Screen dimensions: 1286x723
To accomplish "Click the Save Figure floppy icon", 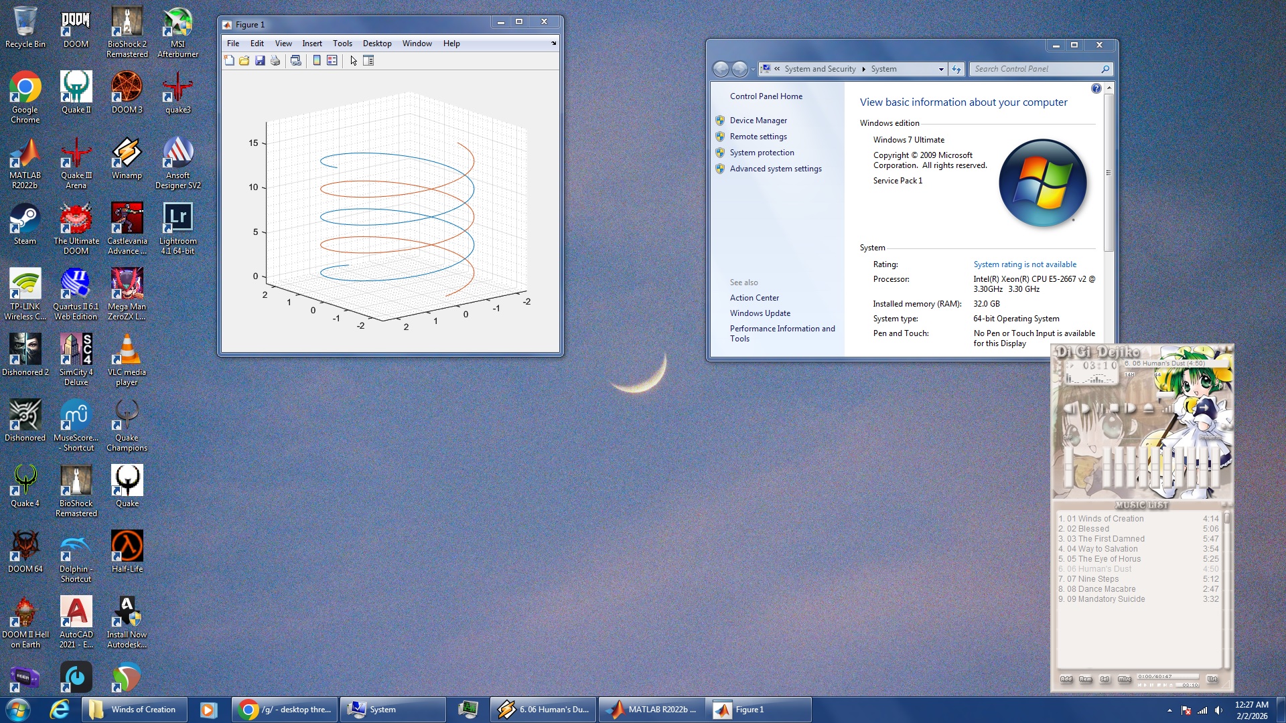I will point(260,61).
